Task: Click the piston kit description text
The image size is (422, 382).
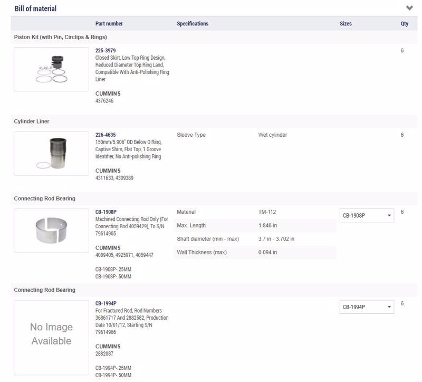Action: [x=132, y=69]
